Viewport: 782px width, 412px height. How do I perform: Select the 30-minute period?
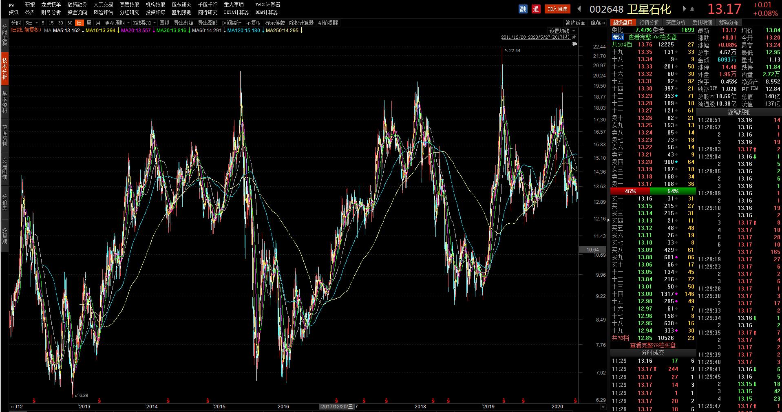tap(60, 23)
